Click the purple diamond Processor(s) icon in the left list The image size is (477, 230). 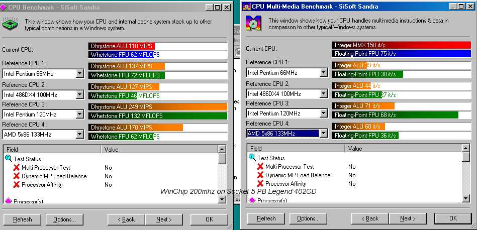[8, 201]
